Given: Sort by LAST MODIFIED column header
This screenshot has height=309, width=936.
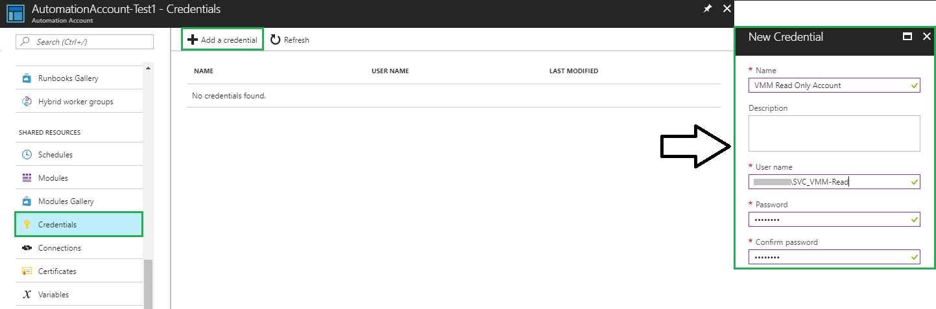Looking at the screenshot, I should pos(573,71).
